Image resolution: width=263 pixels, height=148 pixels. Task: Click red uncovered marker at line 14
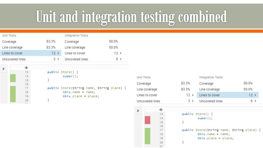(x=147, y=120)
